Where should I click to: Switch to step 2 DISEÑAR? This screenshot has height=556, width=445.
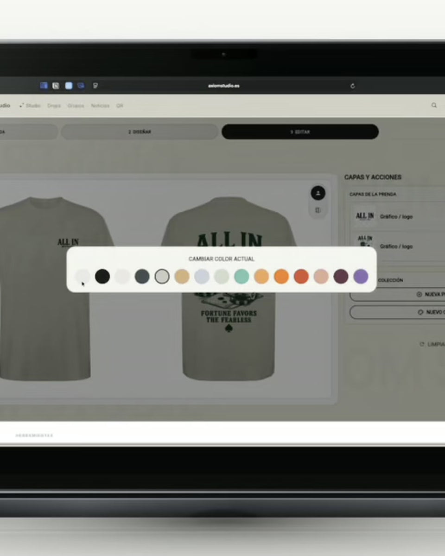tap(140, 132)
